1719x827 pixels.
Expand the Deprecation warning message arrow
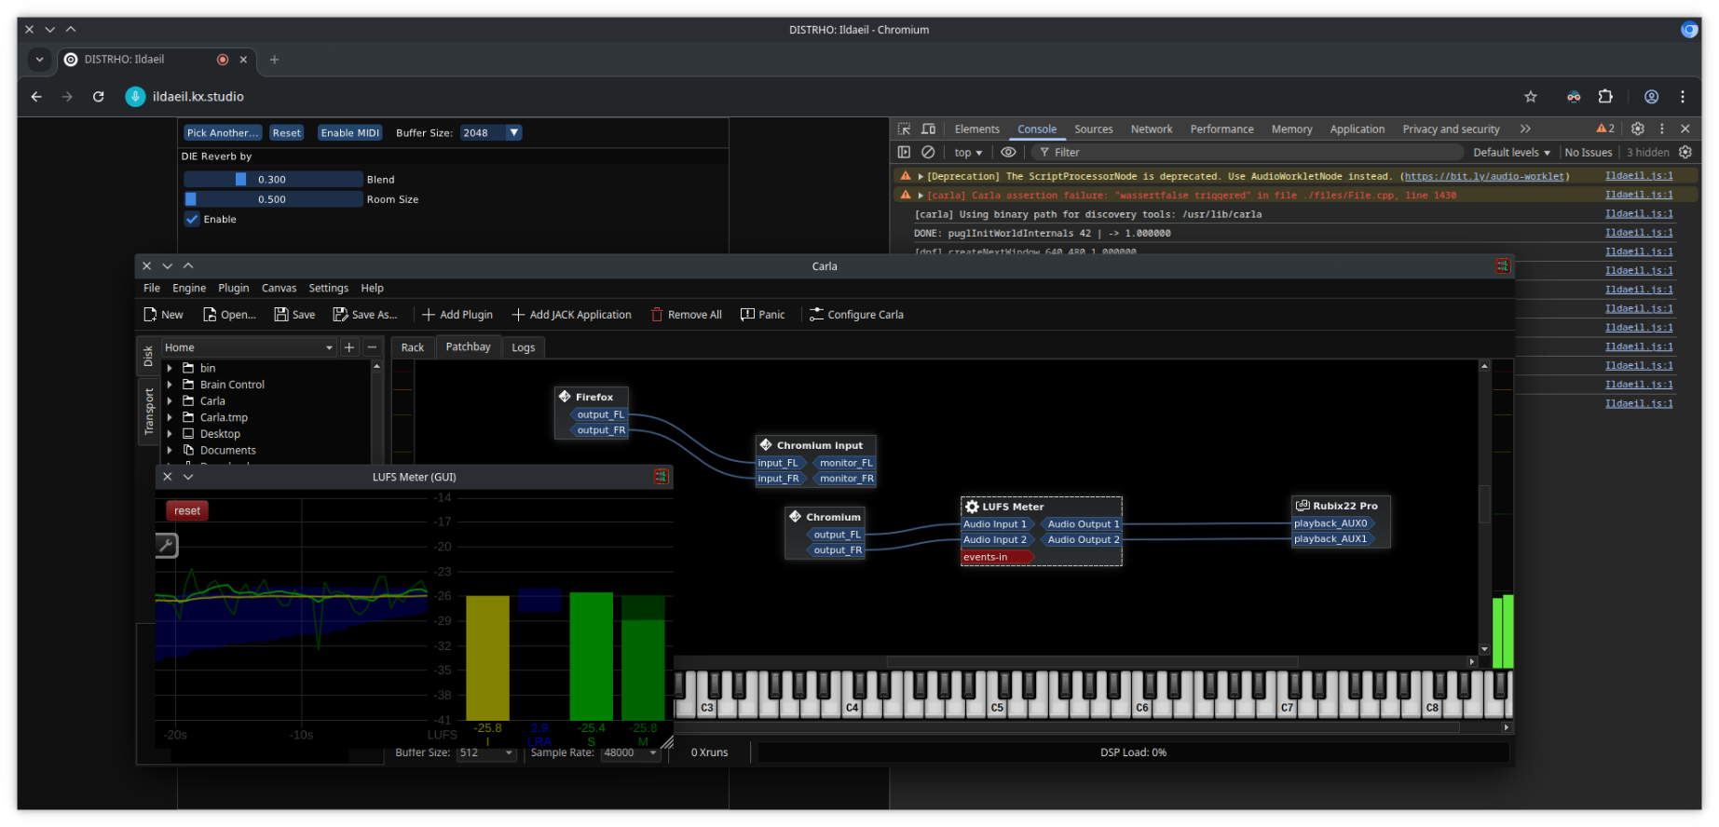[921, 176]
